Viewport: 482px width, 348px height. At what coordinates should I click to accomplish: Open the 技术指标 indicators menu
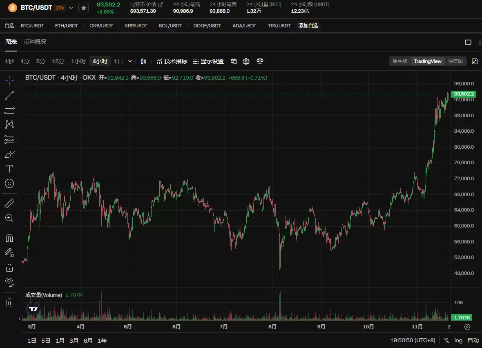tap(172, 61)
